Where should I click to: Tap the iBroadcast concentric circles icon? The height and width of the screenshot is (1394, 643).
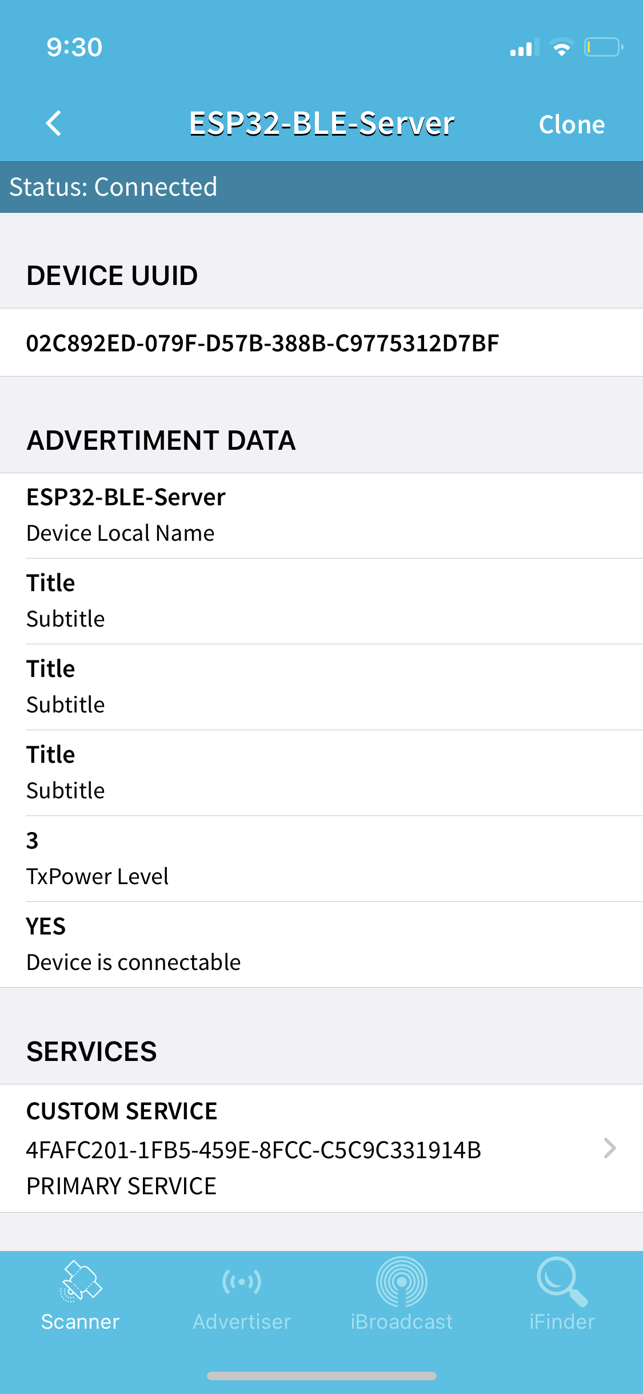402,1282
